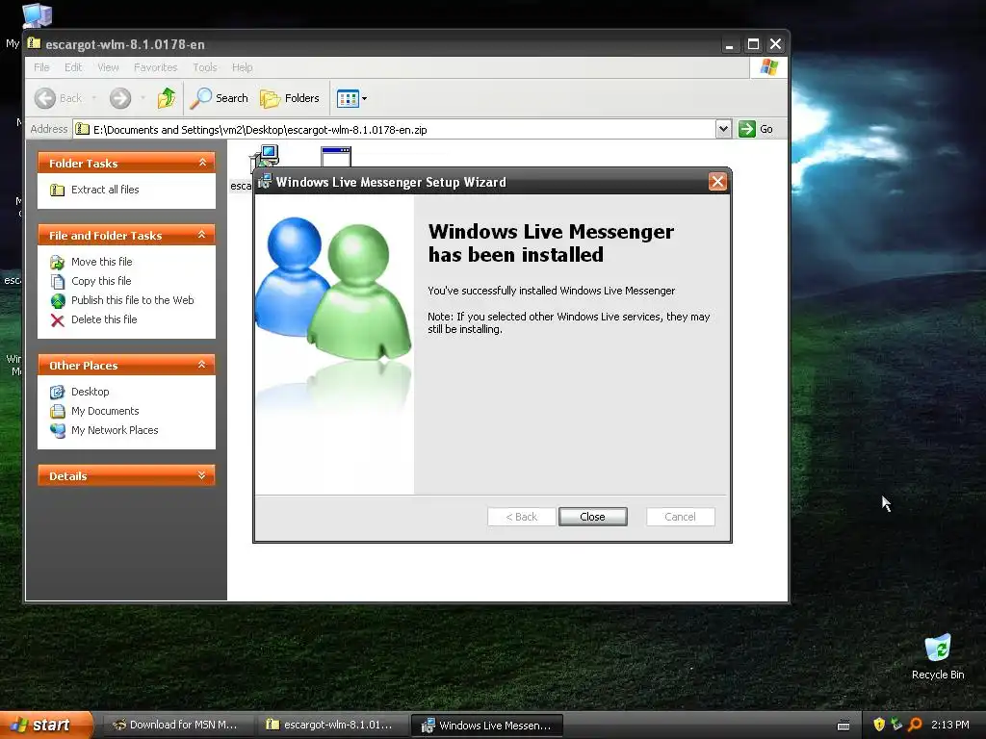
Task: Open the Favorites menu
Action: pyautogui.click(x=155, y=67)
